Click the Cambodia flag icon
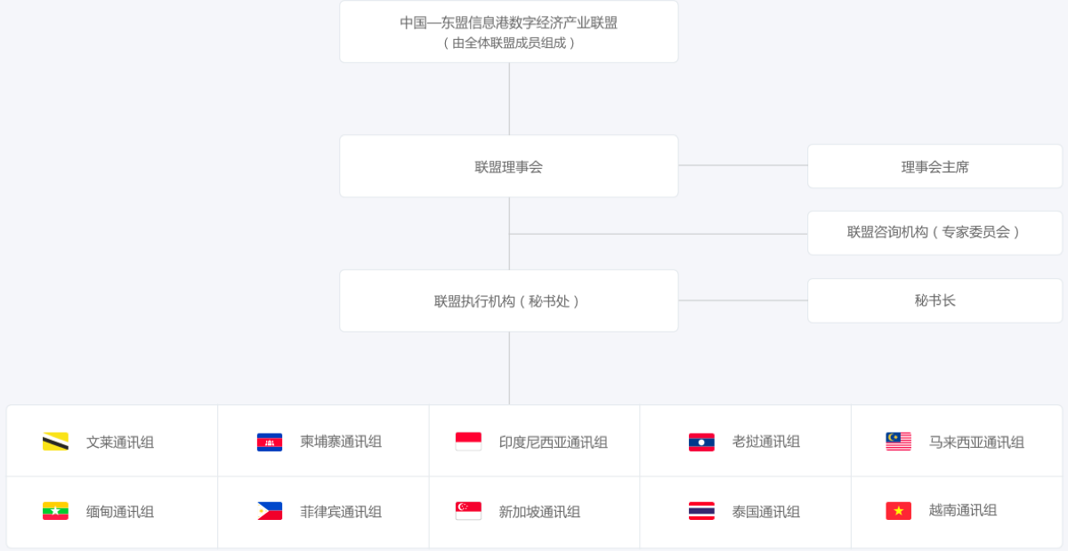Image resolution: width=1068 pixels, height=551 pixels. pos(270,442)
